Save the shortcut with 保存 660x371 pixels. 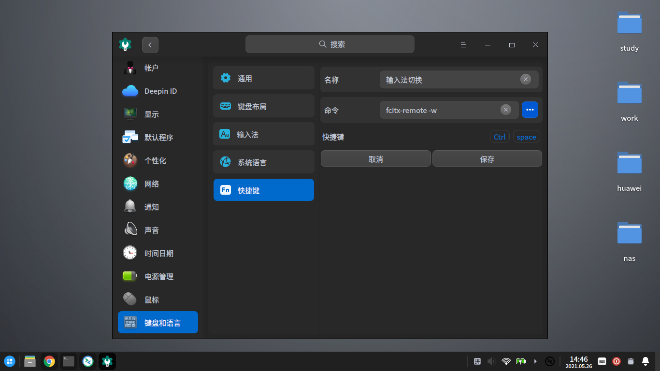click(x=487, y=159)
